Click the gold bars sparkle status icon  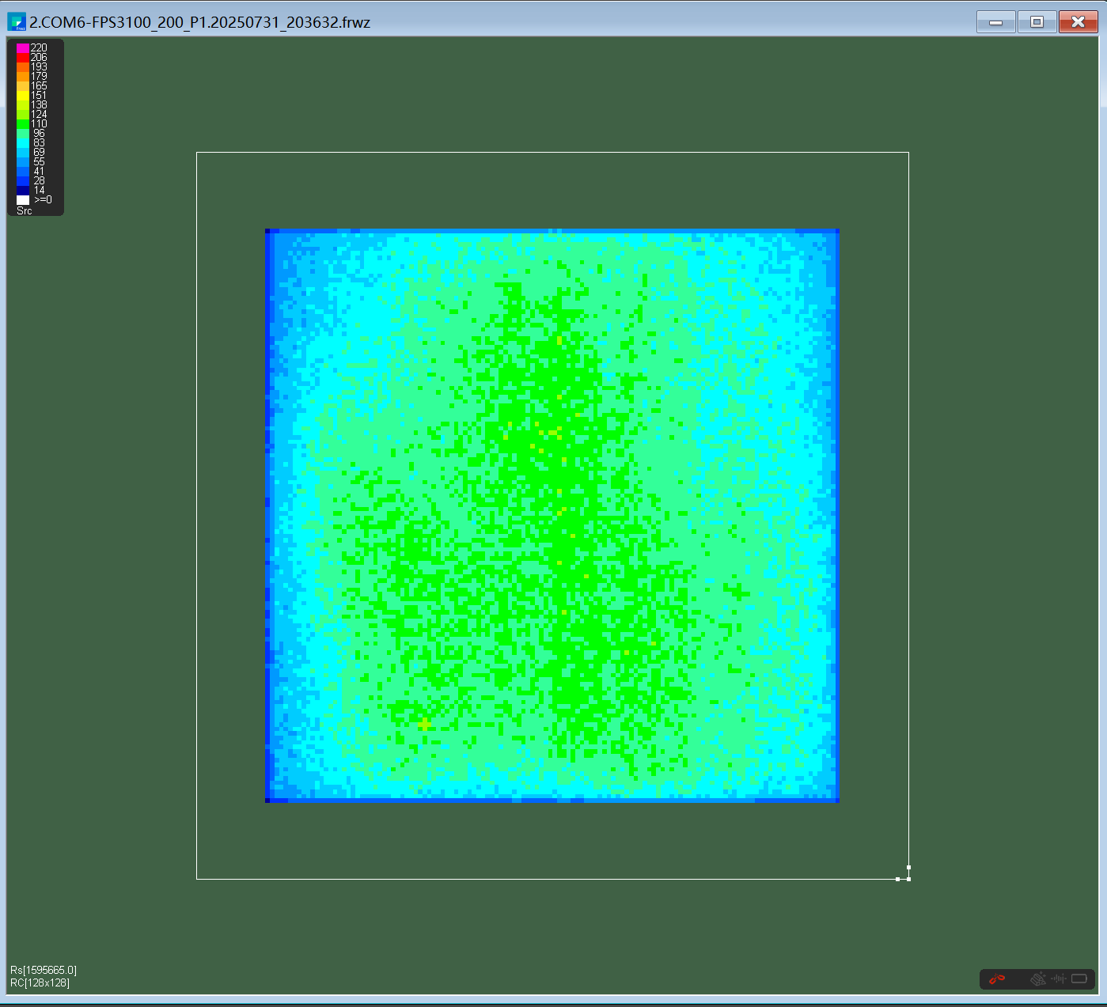[x=1038, y=979]
